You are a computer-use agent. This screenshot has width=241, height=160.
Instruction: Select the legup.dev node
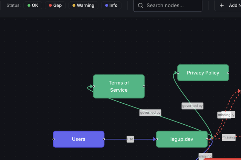coord(182,139)
